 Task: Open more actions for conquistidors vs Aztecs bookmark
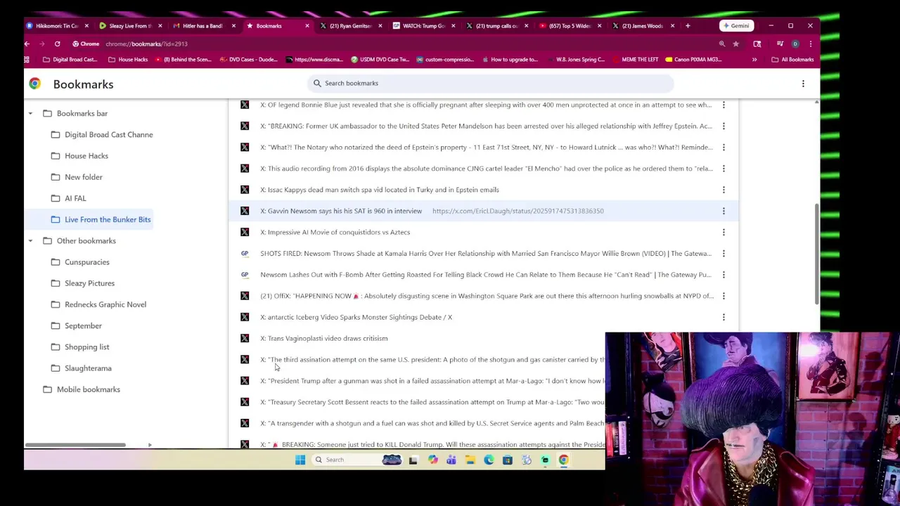[724, 232]
